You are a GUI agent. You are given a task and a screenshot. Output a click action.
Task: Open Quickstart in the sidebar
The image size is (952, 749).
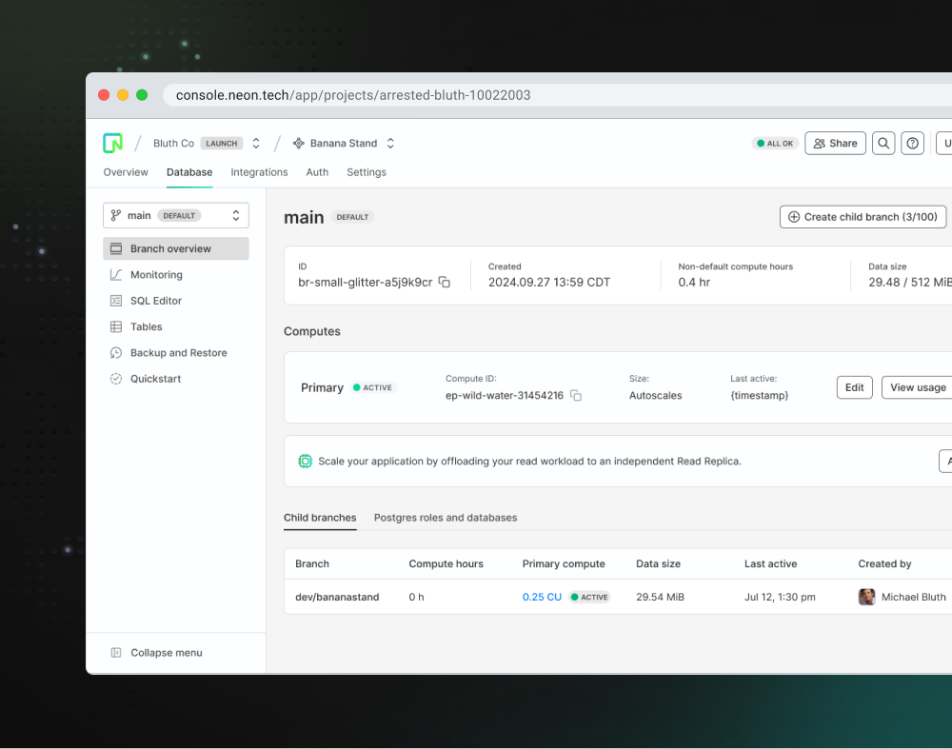(155, 379)
